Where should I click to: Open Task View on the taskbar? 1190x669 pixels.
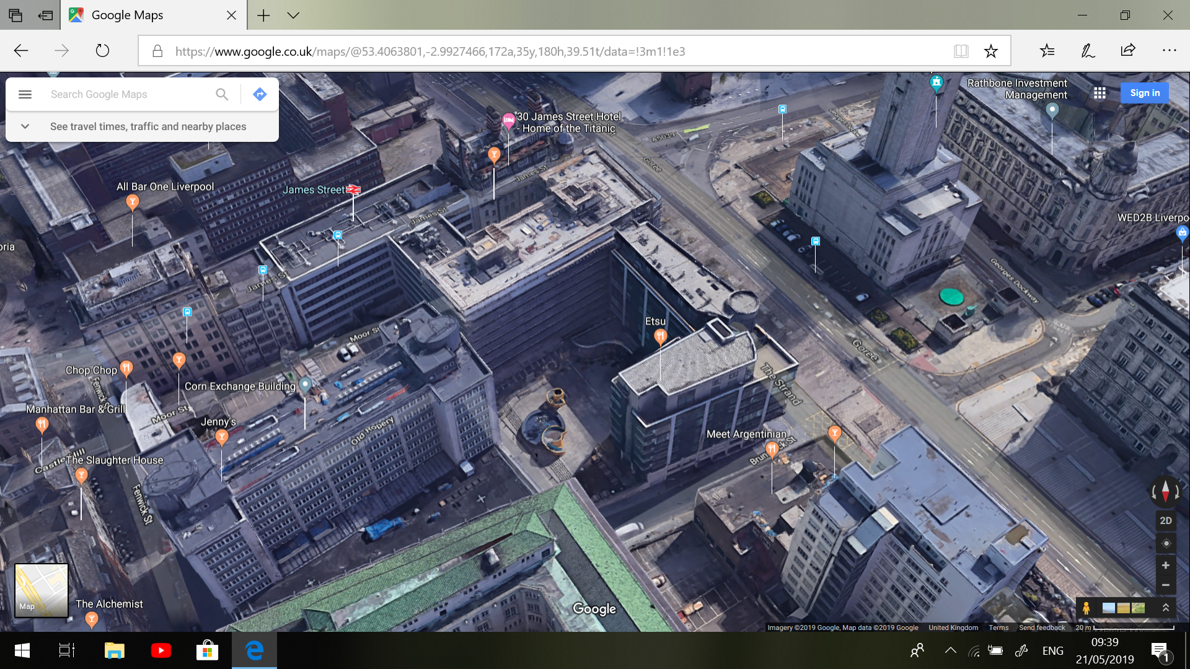click(67, 650)
